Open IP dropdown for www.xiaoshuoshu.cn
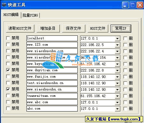The width and height of the screenshot is (144, 123). [117, 89]
